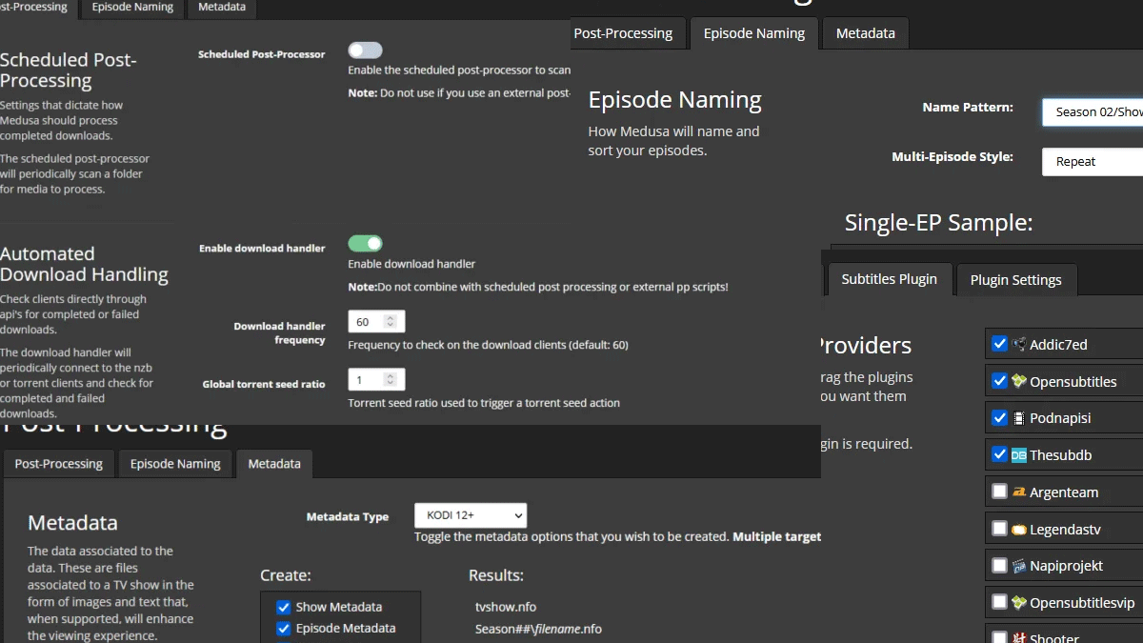
Task: Uncheck the Show Metadata checkbox
Action: coord(283,607)
